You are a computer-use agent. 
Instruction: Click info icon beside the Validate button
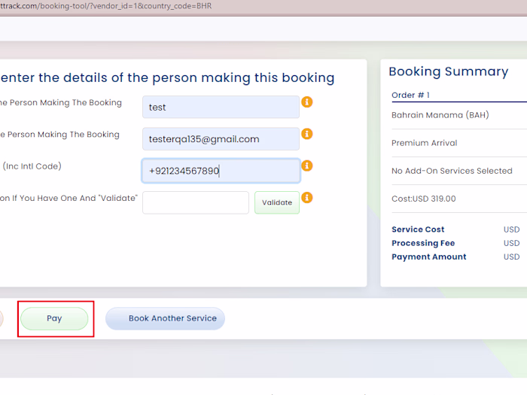click(x=307, y=198)
